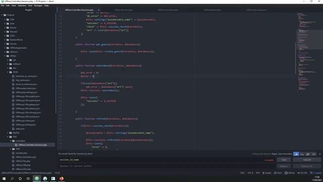Select the .git folder in tree

14,60
